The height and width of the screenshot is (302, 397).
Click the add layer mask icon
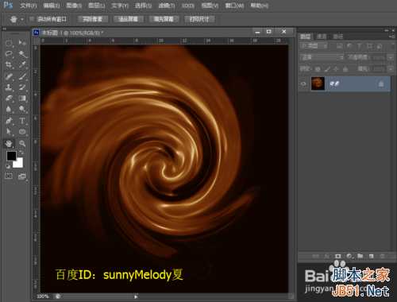[338, 256]
